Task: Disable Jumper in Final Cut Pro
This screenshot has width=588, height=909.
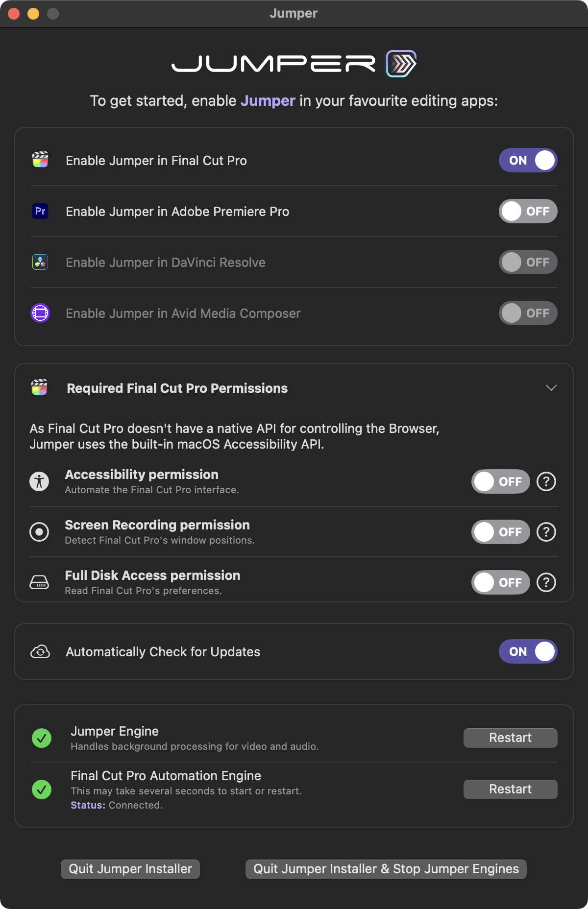Action: pyautogui.click(x=528, y=160)
